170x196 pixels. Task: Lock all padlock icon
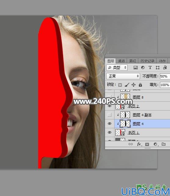(140, 85)
